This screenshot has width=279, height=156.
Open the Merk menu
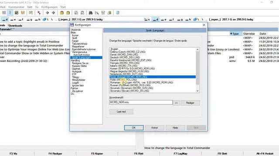pos(3,7)
